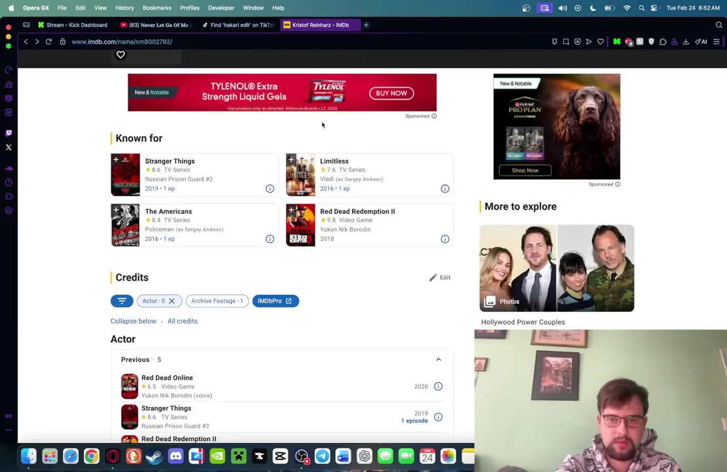Open sidebar Extensions cube icon

[x=9, y=197]
